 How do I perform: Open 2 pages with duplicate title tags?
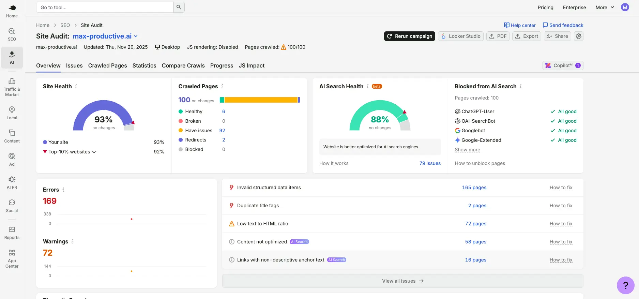pyautogui.click(x=477, y=206)
